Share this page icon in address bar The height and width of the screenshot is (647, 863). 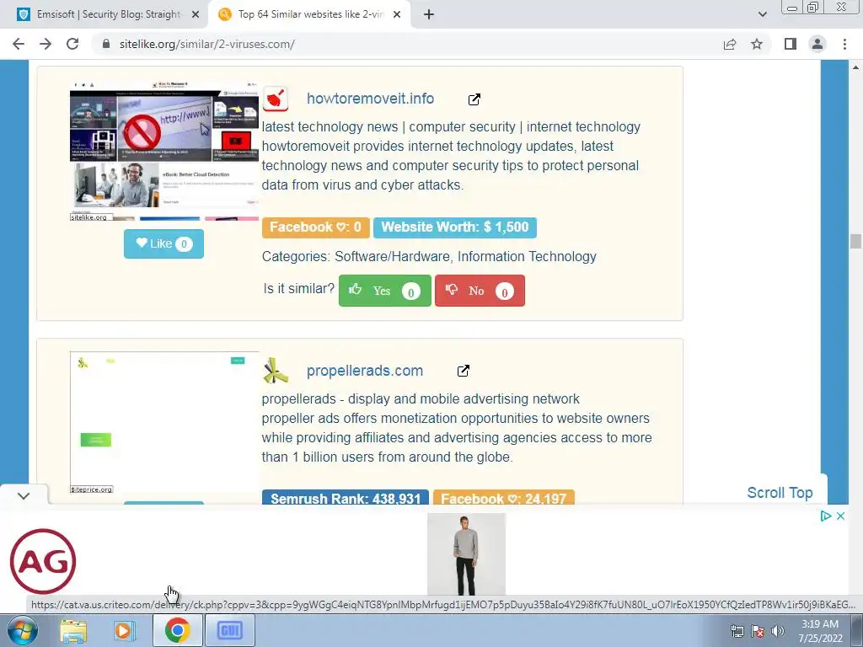(730, 44)
